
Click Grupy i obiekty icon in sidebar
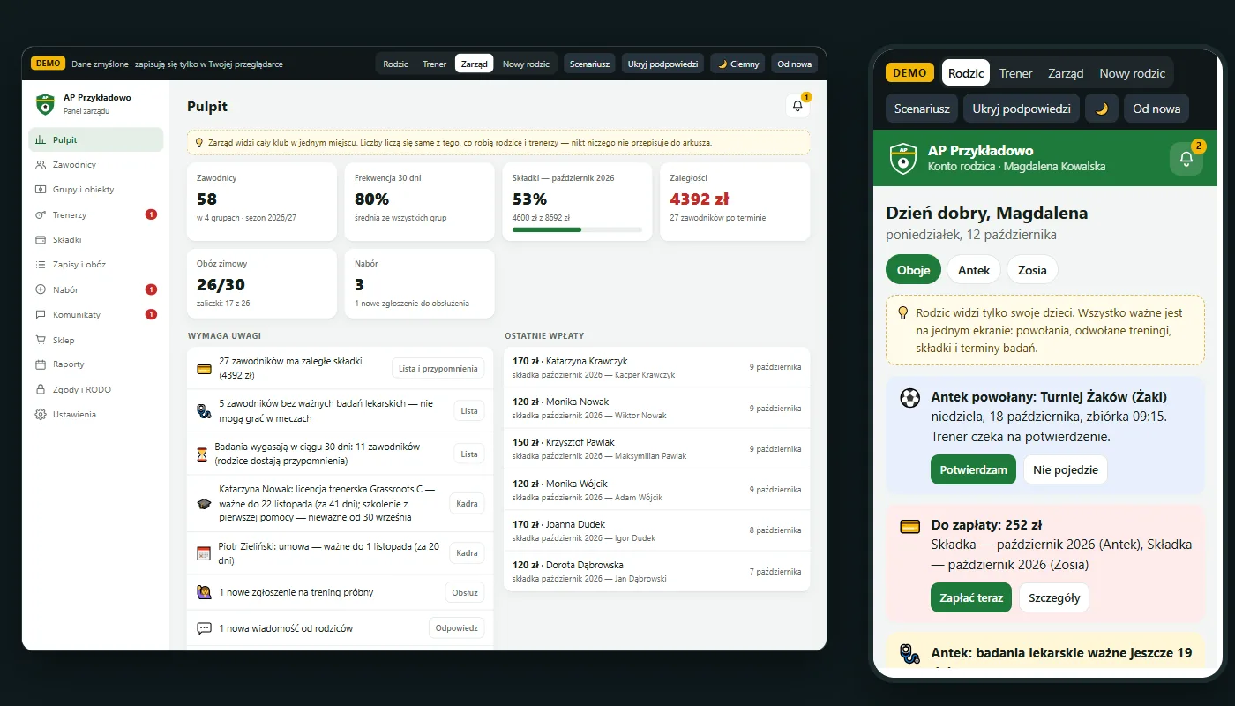pyautogui.click(x=41, y=190)
